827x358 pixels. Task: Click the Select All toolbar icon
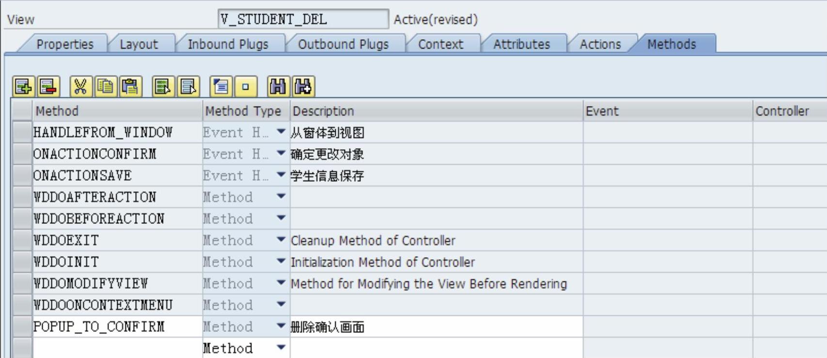click(x=163, y=87)
